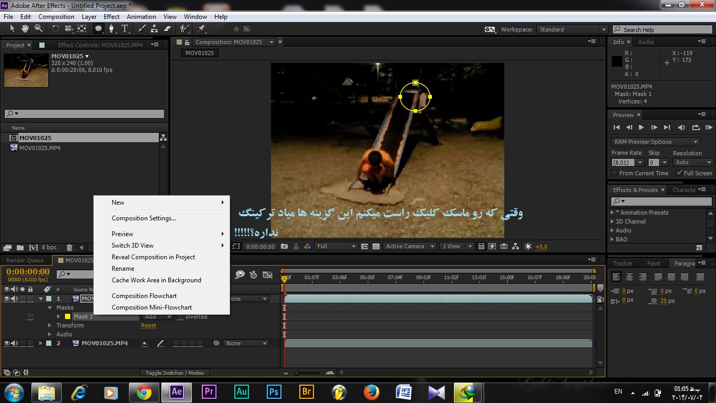Toggle lock box for Mask 1
This screenshot has width=716, height=403.
point(30,316)
